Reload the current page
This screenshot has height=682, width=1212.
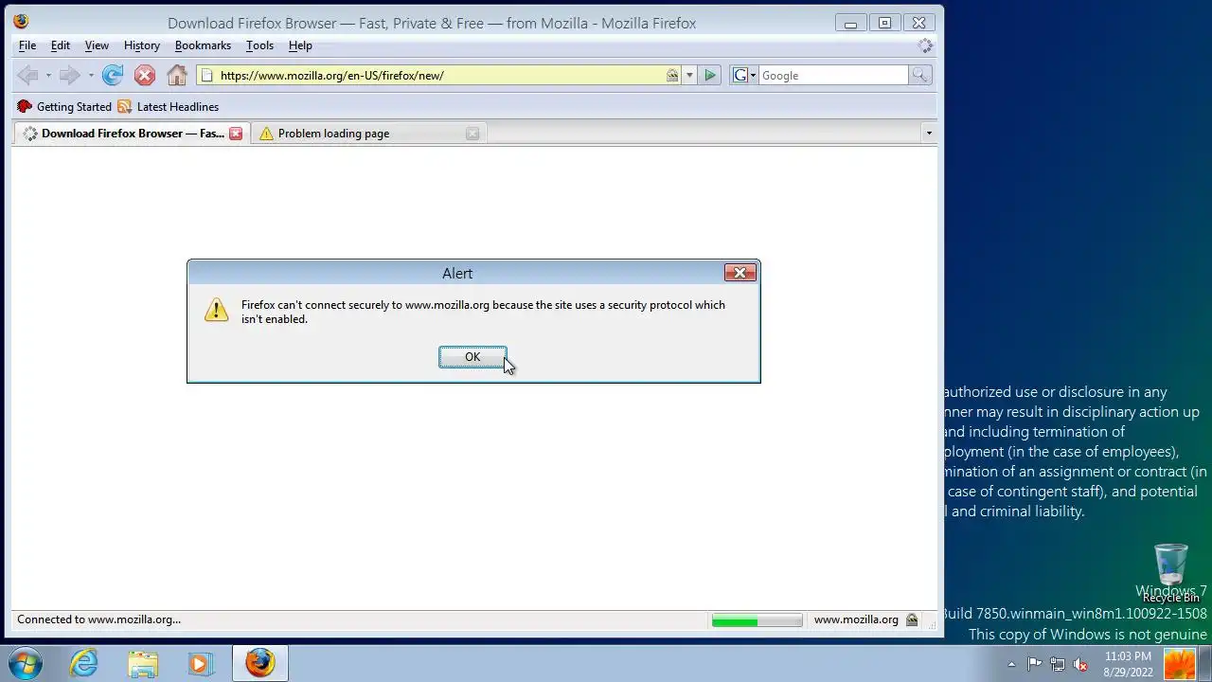[x=113, y=76]
